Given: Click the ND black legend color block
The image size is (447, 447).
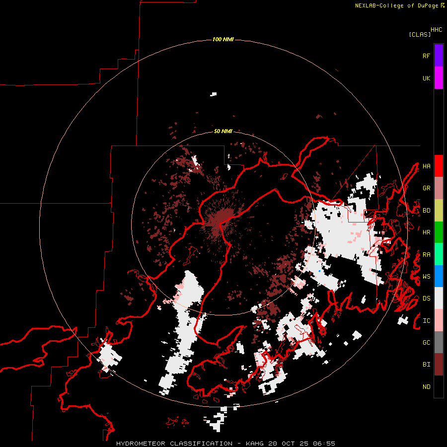Looking at the screenshot, I should tap(439, 386).
